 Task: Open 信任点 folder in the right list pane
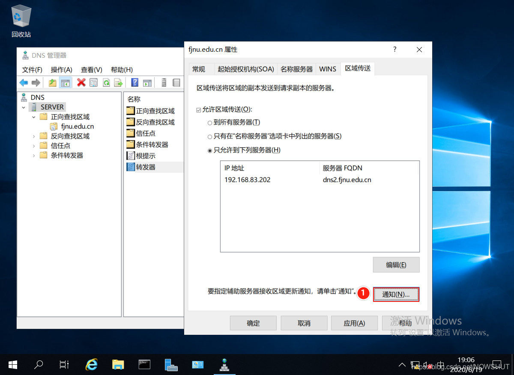(141, 133)
